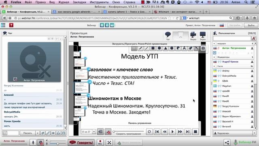
Task: Open the language flag selector in top bar
Action: [222, 25]
